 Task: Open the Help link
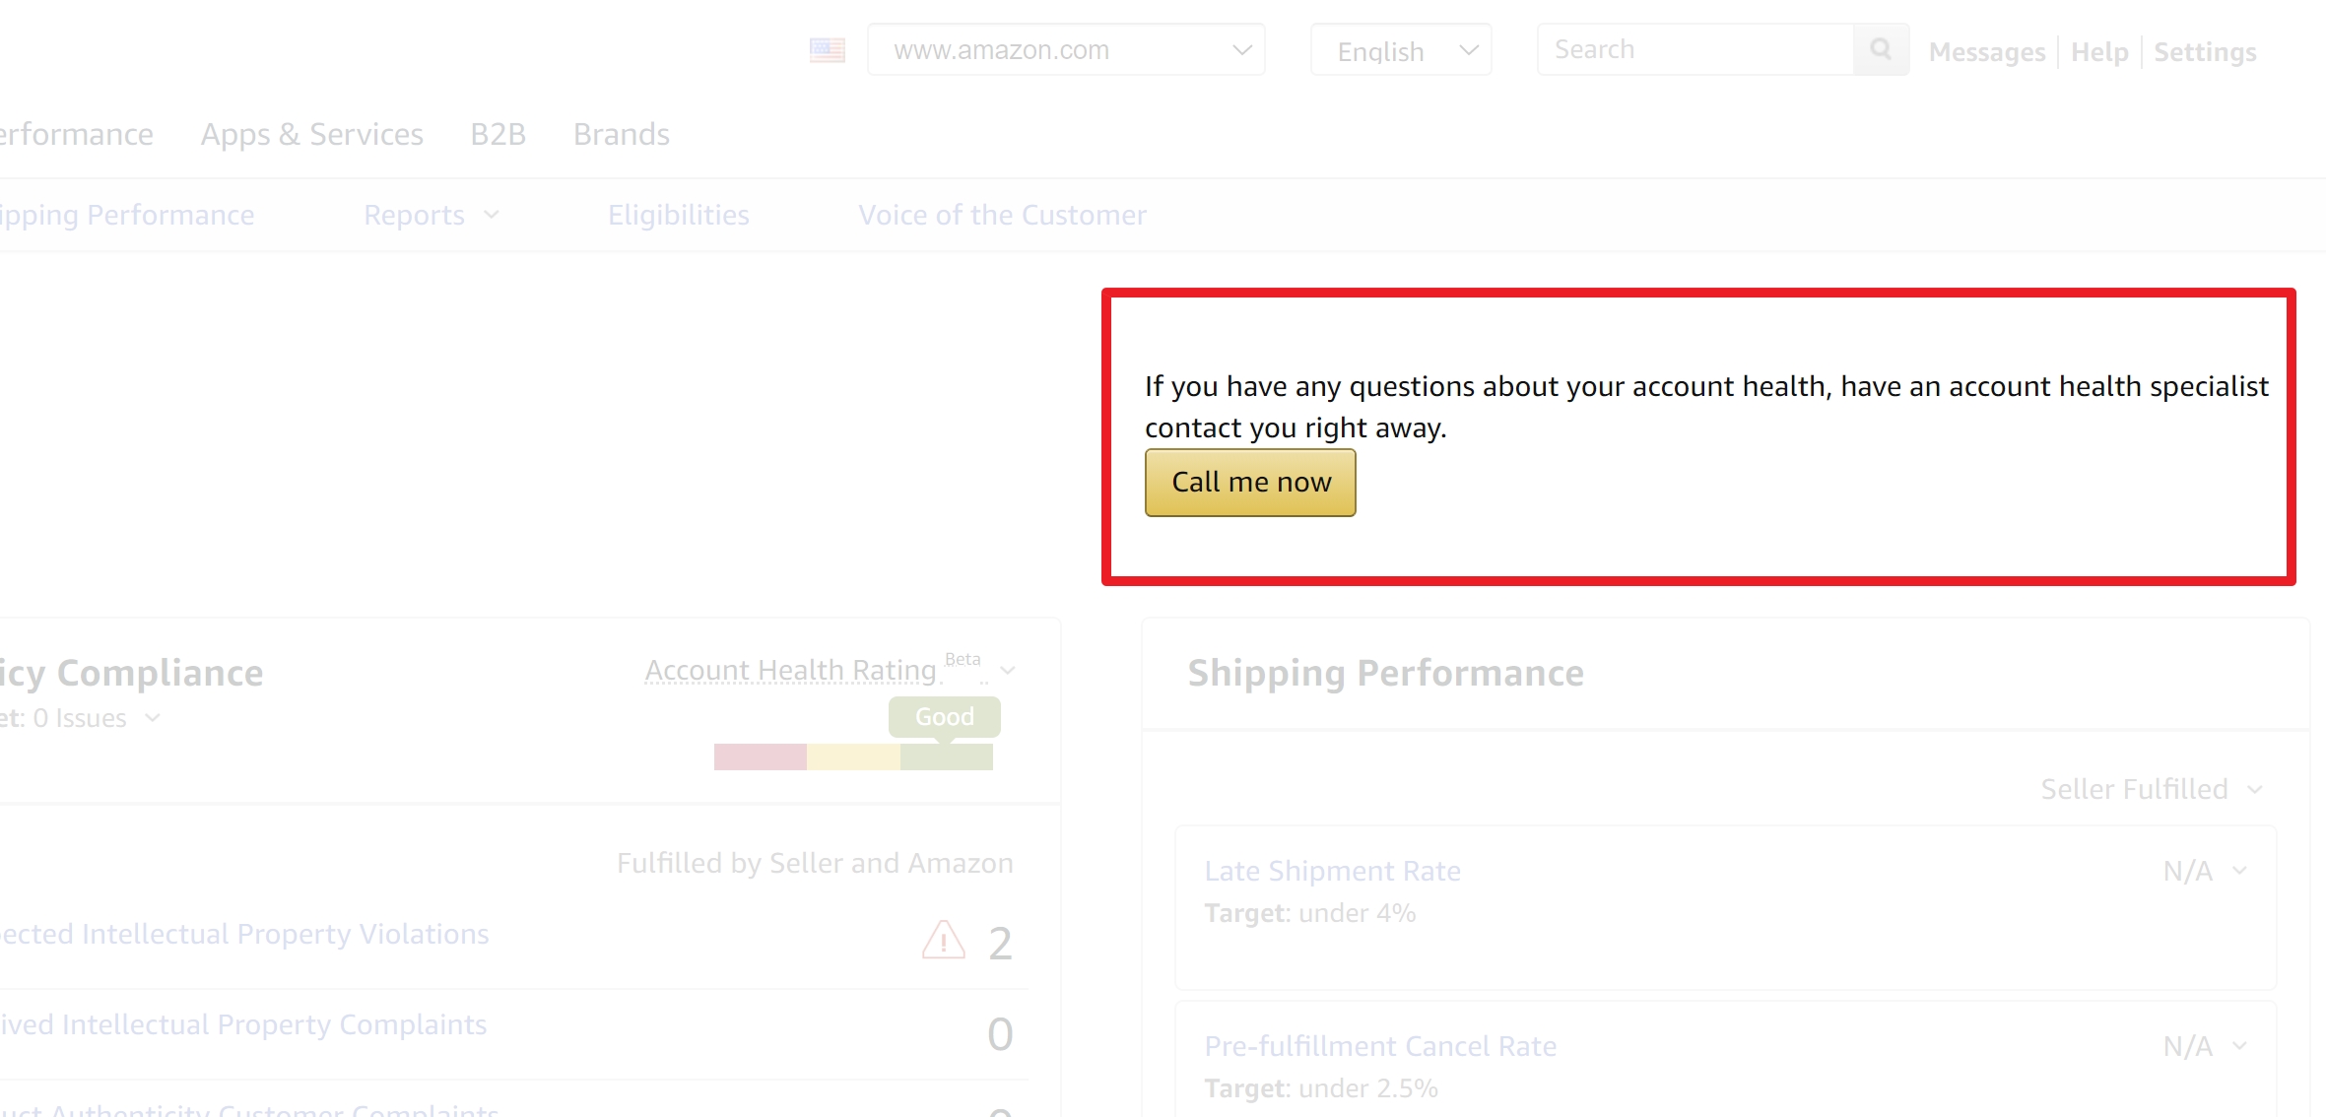pyautogui.click(x=2099, y=51)
